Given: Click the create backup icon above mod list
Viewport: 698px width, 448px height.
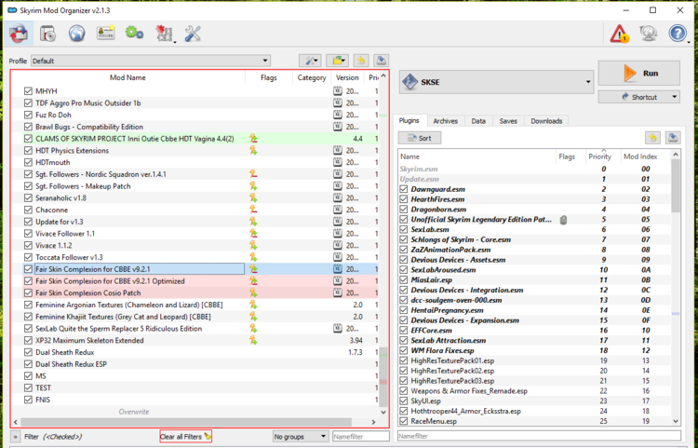Looking at the screenshot, I should click(381, 61).
